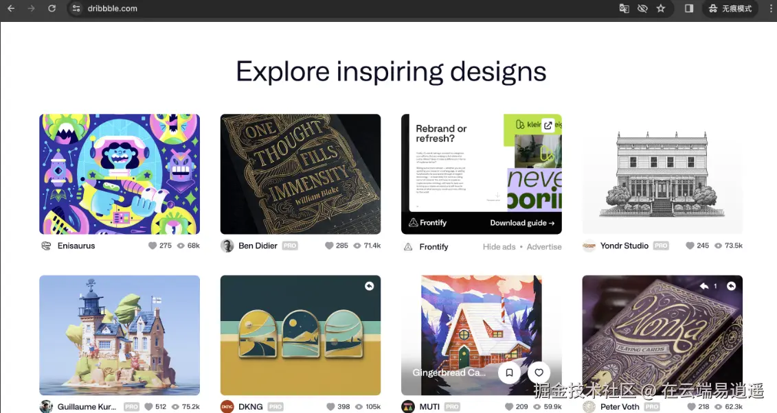Image resolution: width=777 pixels, height=413 pixels.
Task: Open the Yondr Studio house engraving shot
Action: (x=662, y=174)
